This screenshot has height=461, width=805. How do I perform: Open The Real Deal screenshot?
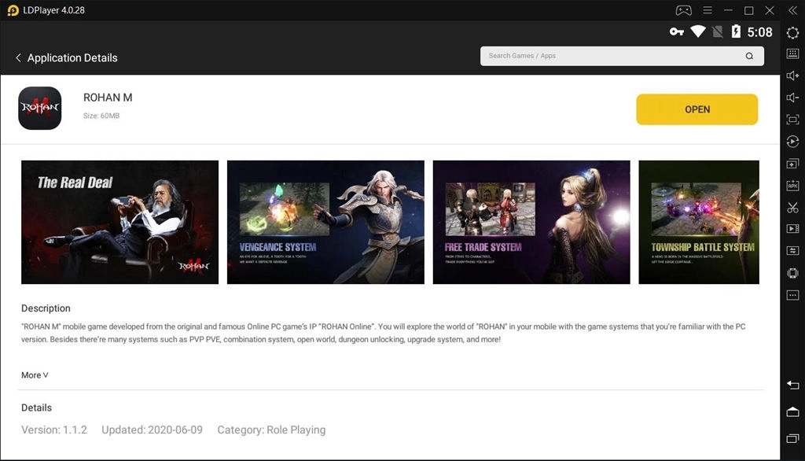click(119, 222)
